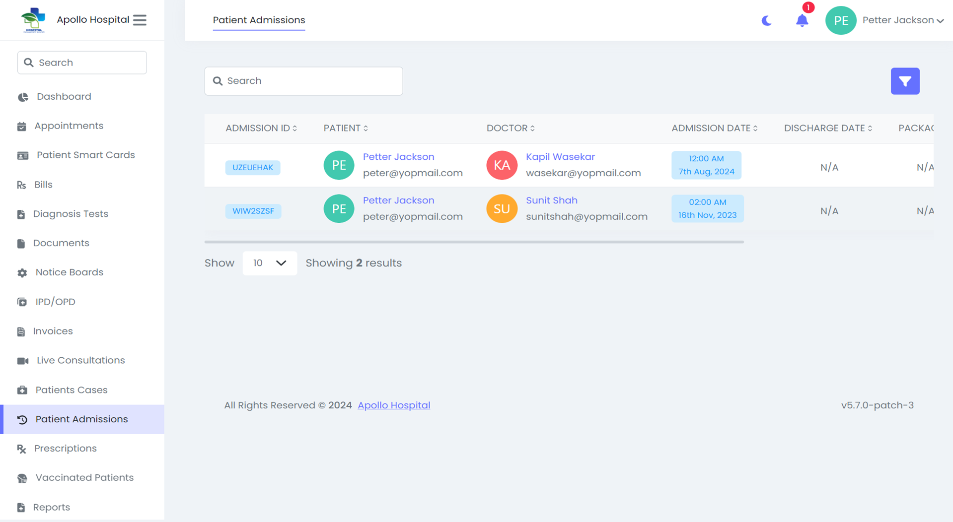This screenshot has width=953, height=522.
Task: Collapse the sidebar via hamburger menu
Action: coord(140,20)
